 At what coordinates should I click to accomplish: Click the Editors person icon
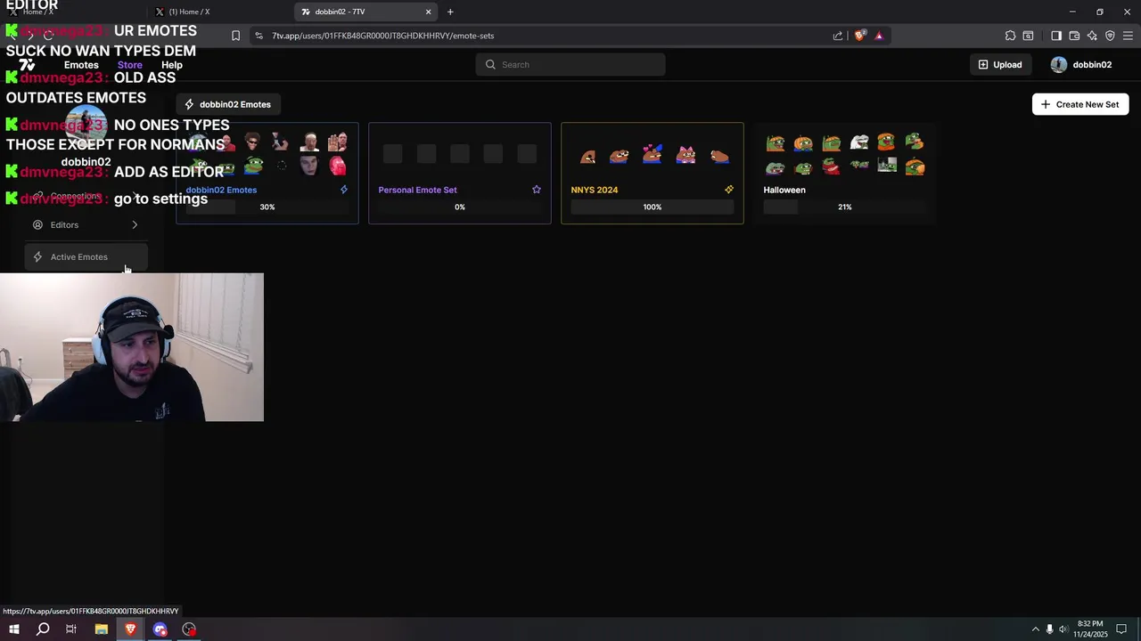[x=37, y=225]
